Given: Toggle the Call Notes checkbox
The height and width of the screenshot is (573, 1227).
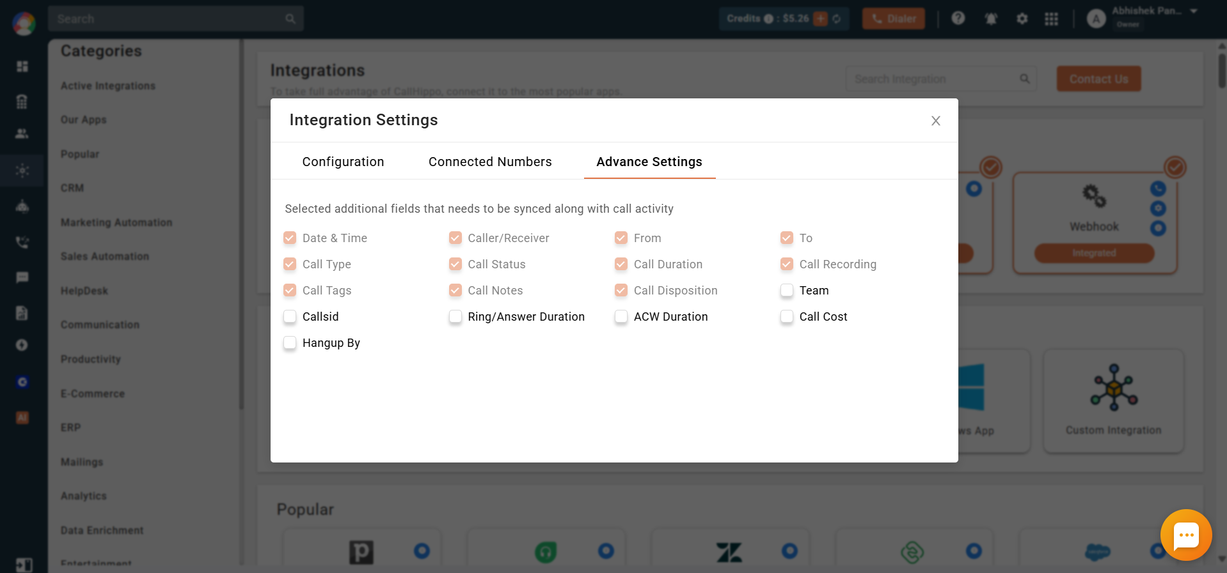Looking at the screenshot, I should (455, 291).
